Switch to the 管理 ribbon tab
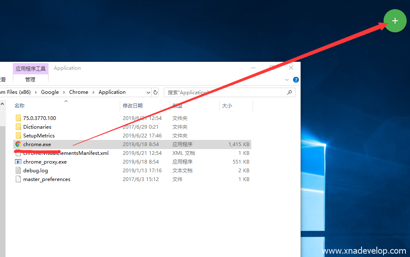Image resolution: width=410 pixels, height=257 pixels. coord(30,79)
